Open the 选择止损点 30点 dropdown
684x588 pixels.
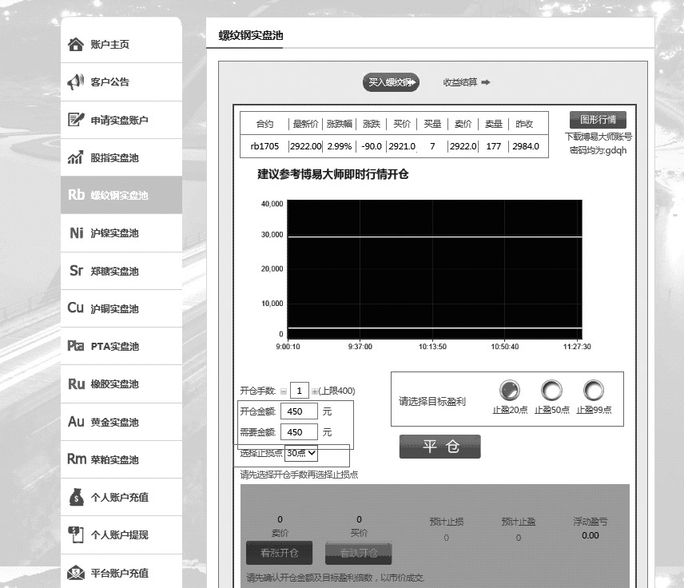coord(301,453)
